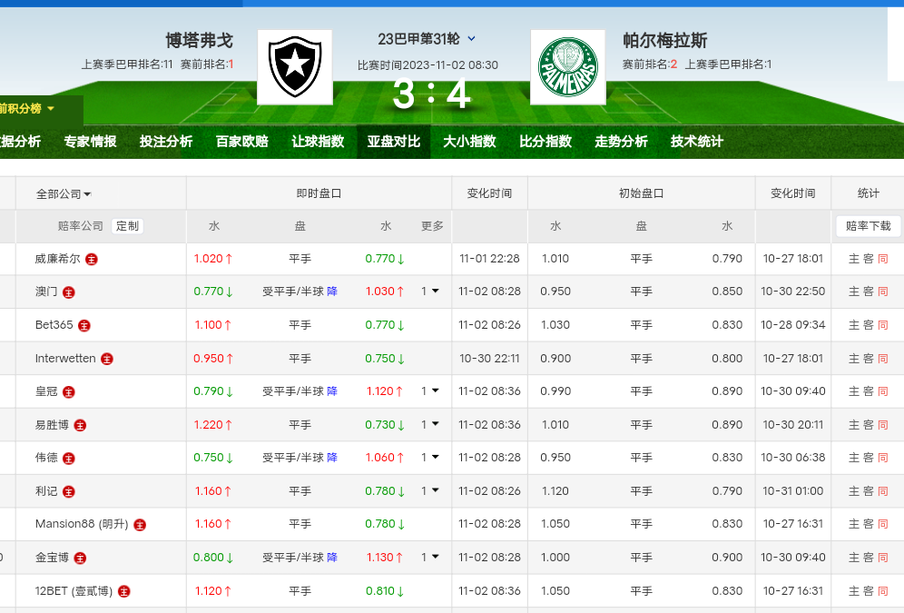Viewport: 904px width, 613px height.
Task: Click the 客 stats link in 利记 row
Action: tap(869, 491)
